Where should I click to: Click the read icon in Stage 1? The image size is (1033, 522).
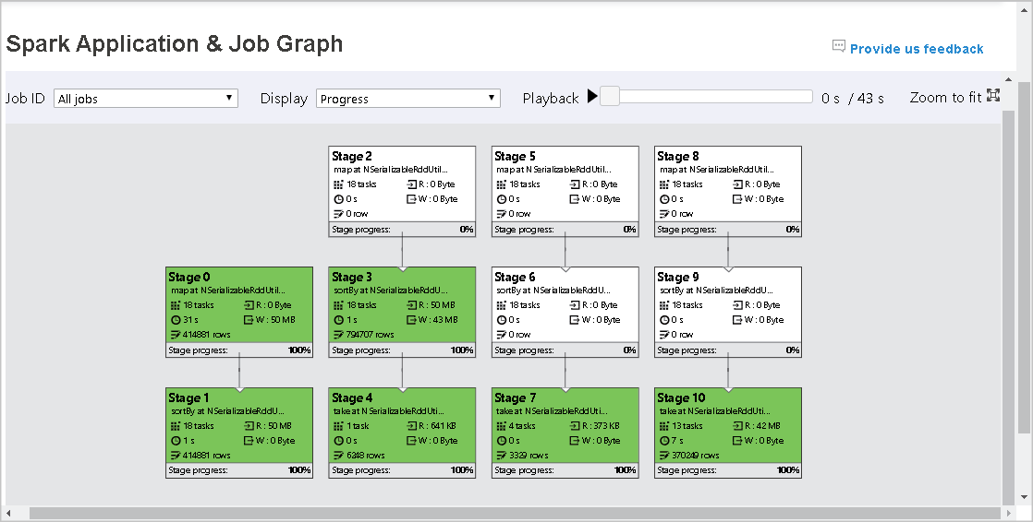249,426
